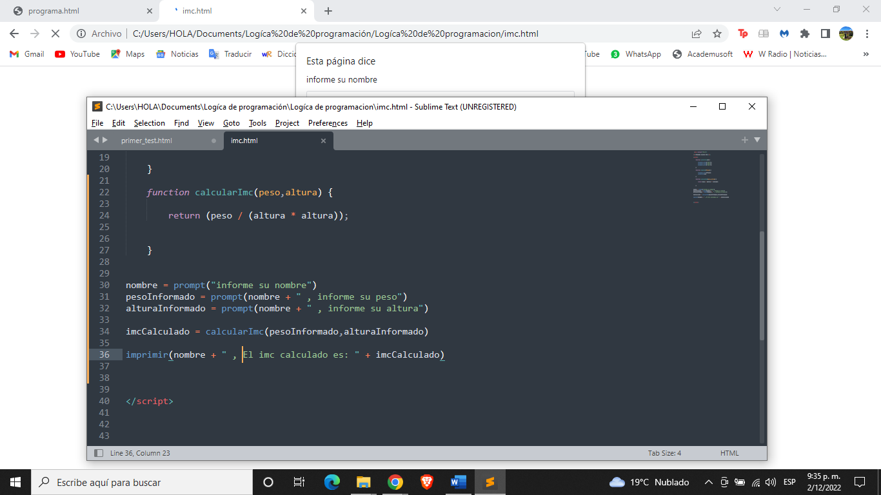Go to previous tab with left arrow

coord(96,140)
